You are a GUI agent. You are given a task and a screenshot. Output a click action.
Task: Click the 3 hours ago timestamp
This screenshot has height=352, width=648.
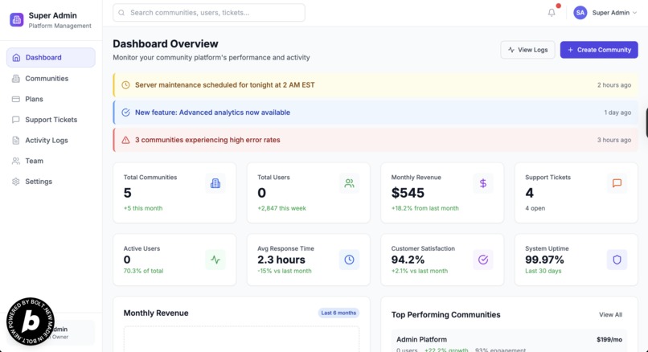point(614,140)
